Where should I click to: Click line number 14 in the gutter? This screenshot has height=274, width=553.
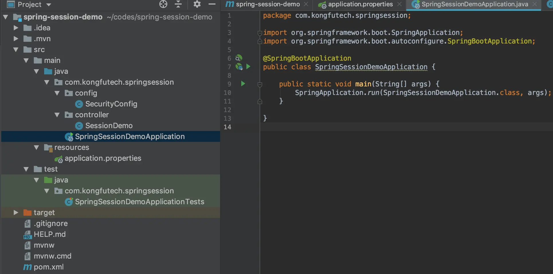click(228, 127)
